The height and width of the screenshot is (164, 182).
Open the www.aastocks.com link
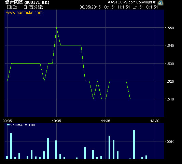pos(24,13)
